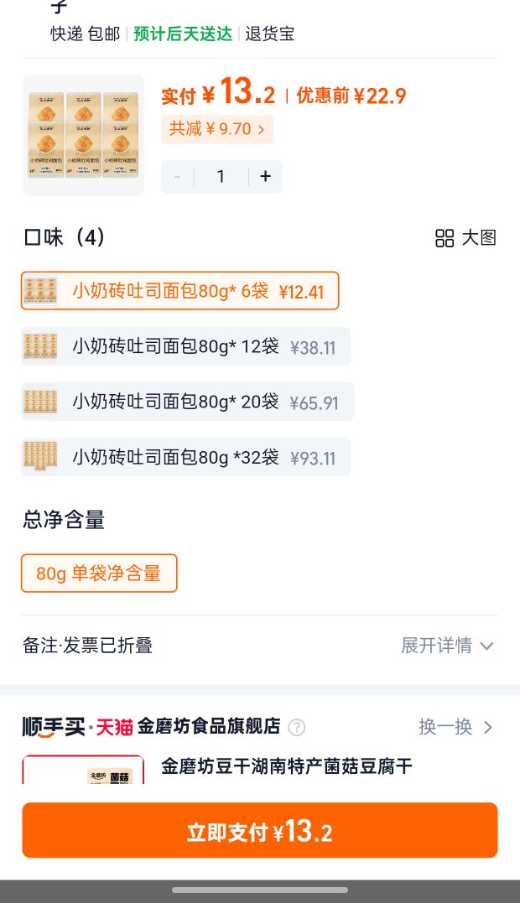Tap the 退货宝 return guarantee label

pyautogui.click(x=270, y=34)
